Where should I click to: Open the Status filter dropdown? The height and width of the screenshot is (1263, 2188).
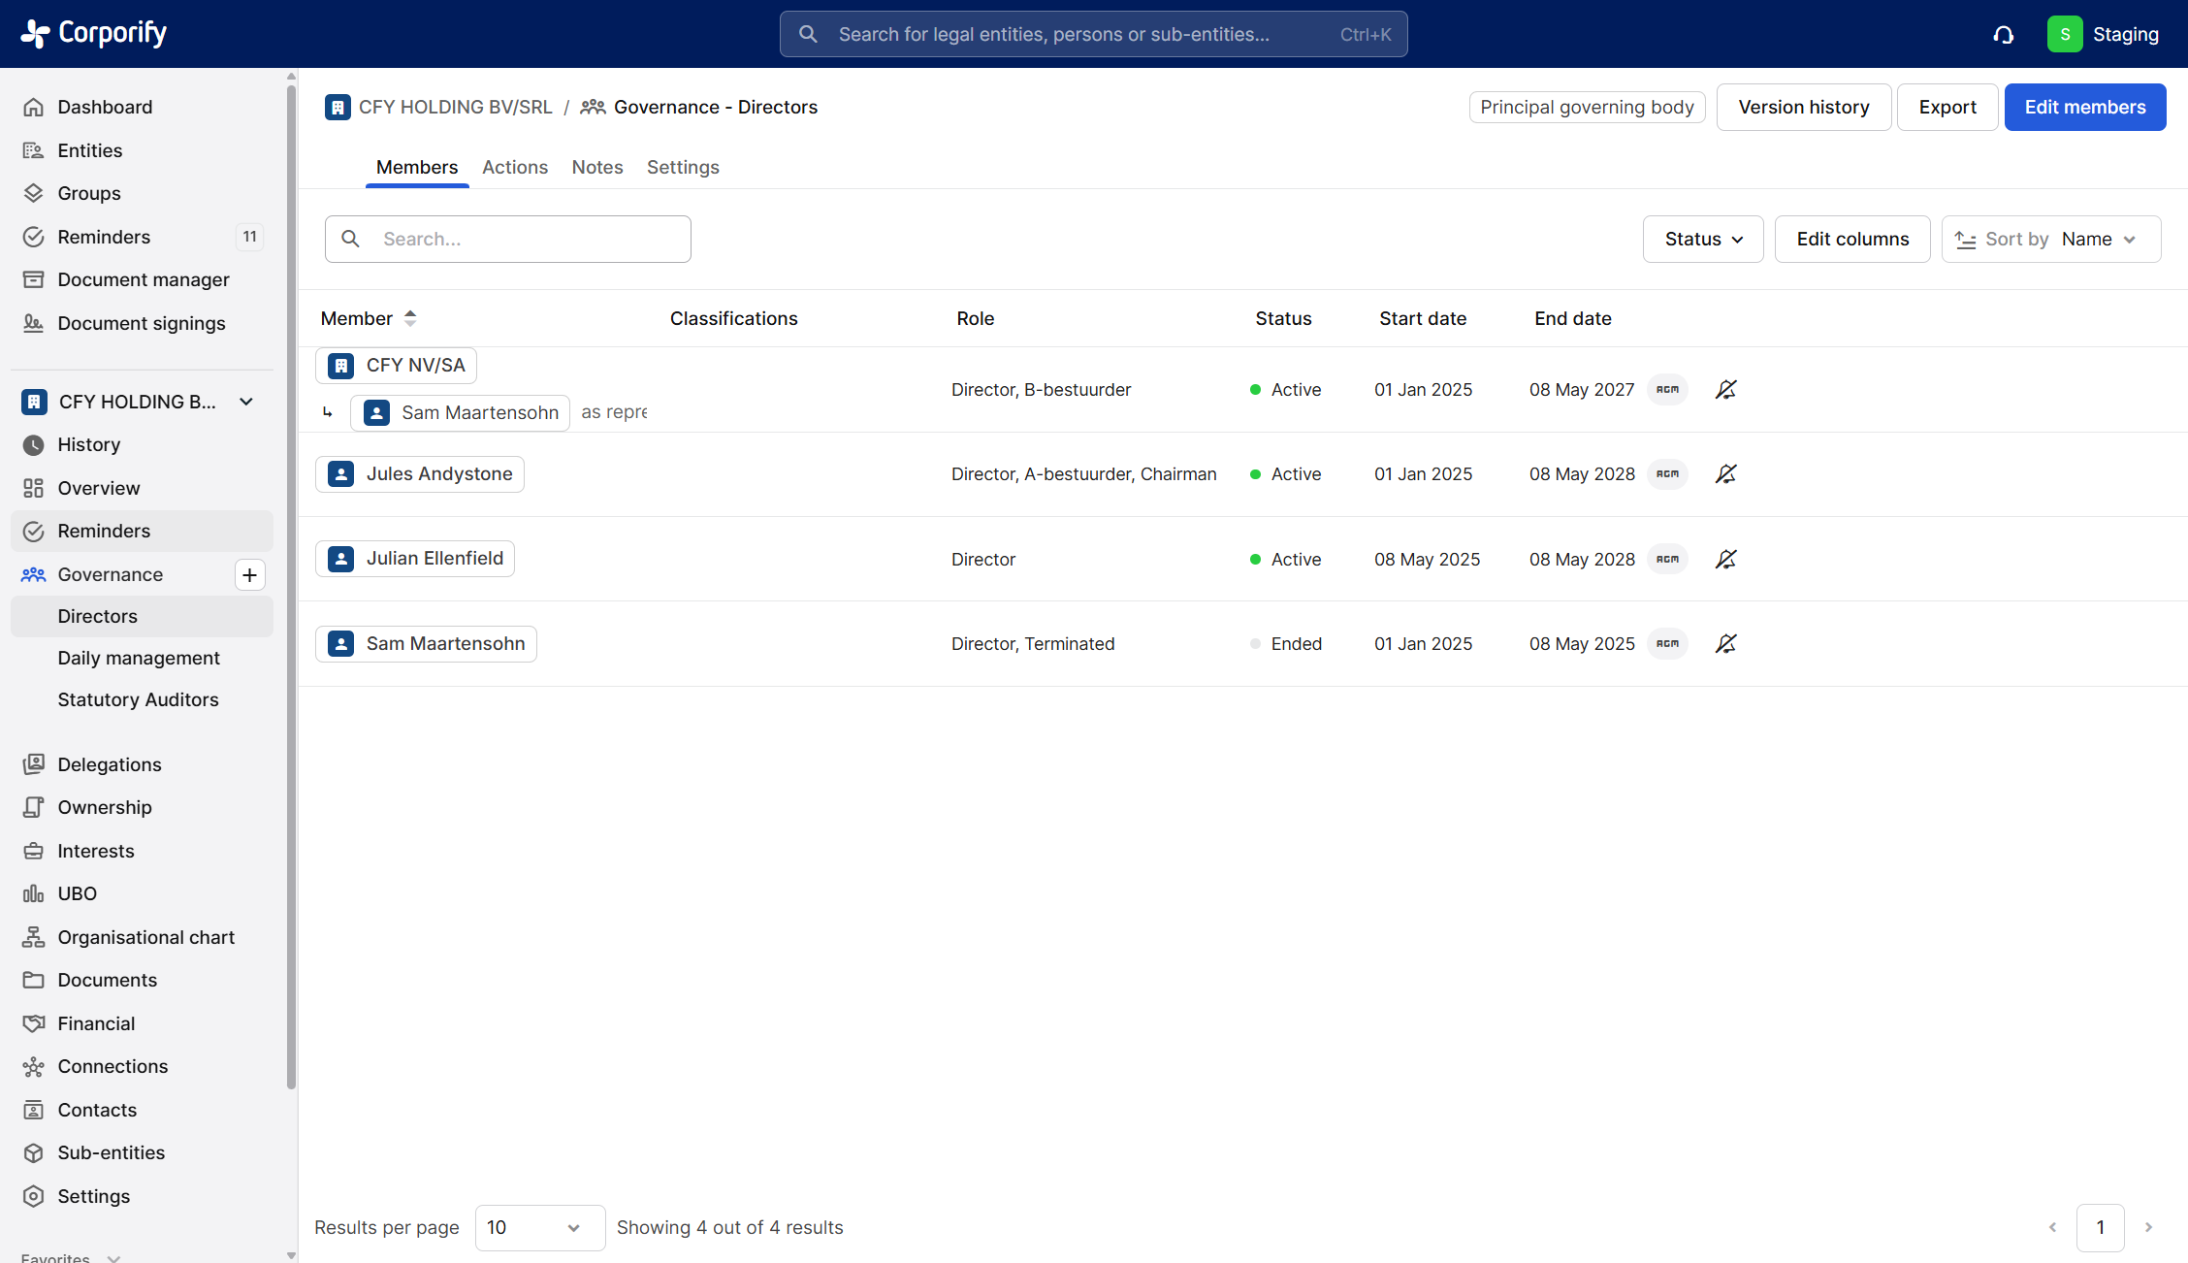tap(1702, 240)
